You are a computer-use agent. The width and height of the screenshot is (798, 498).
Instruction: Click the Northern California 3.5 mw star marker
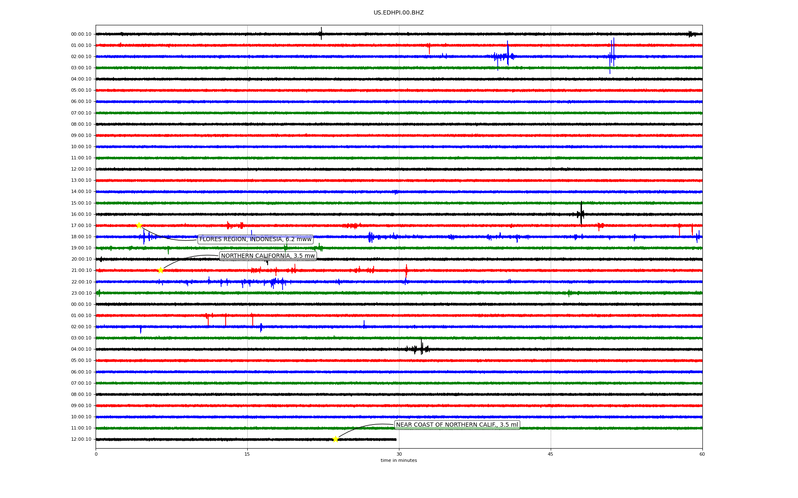tap(160, 271)
